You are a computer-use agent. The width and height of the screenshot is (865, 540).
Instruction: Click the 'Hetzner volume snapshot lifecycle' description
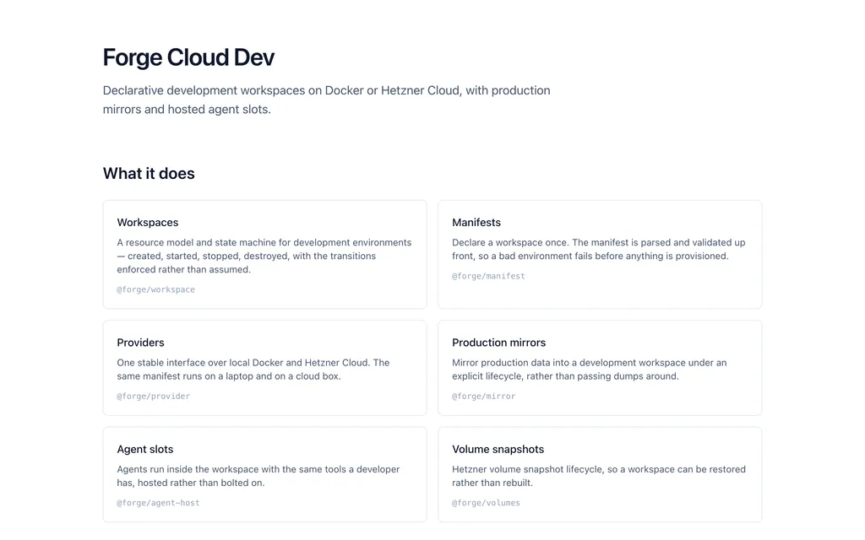point(599,476)
